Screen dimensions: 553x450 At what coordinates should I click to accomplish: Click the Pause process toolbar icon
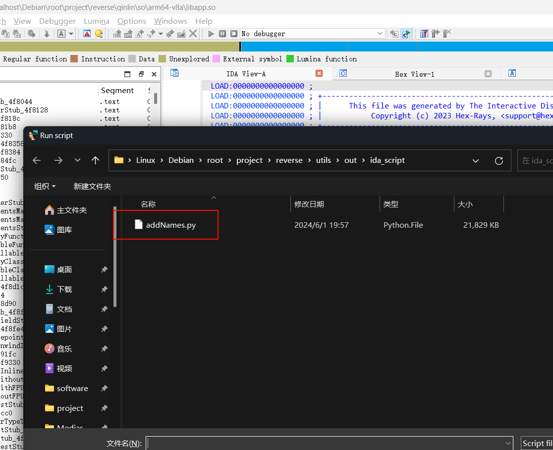click(222, 34)
